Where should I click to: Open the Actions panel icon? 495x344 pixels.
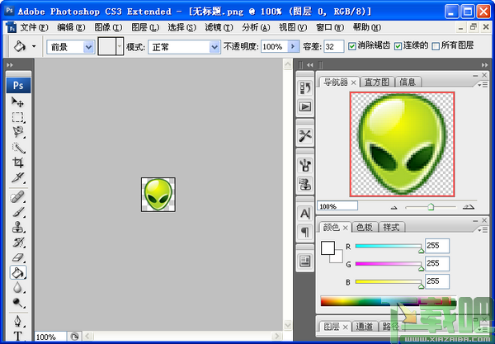point(305,106)
